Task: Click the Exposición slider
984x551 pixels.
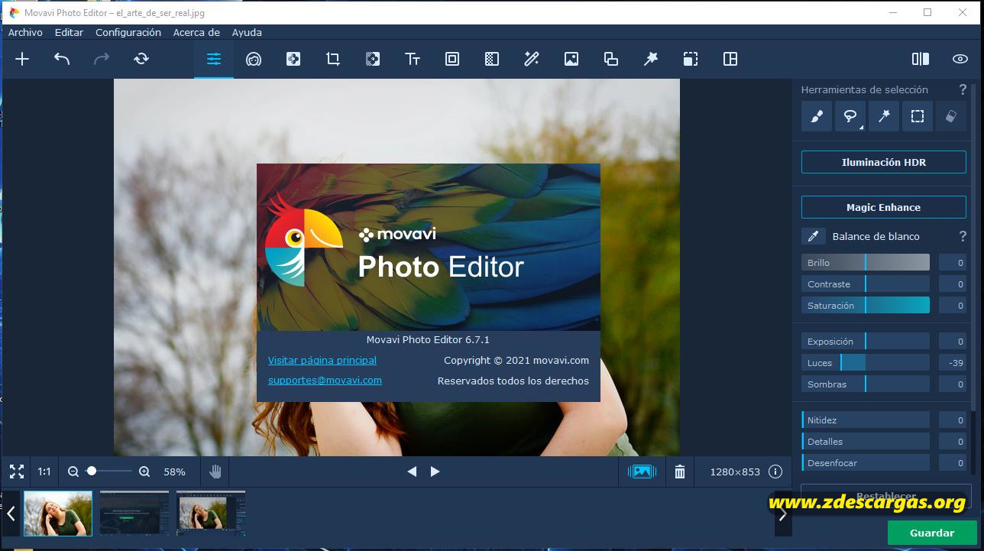Action: coord(866,341)
